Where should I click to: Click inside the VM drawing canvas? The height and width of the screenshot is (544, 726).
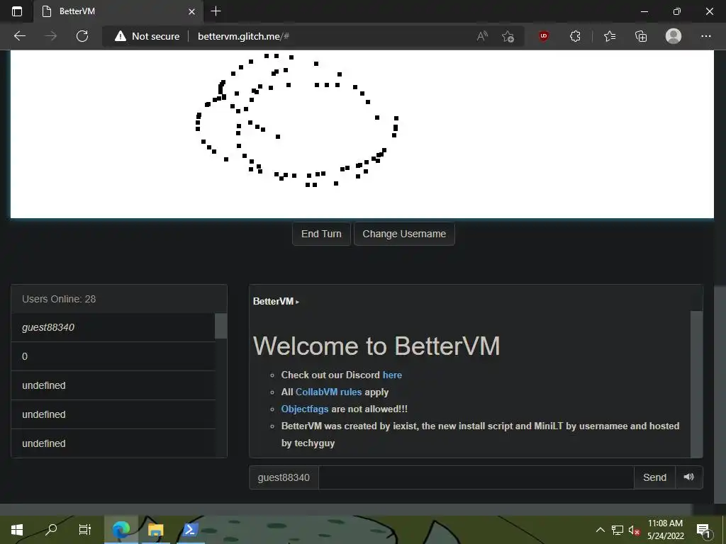tap(362, 134)
